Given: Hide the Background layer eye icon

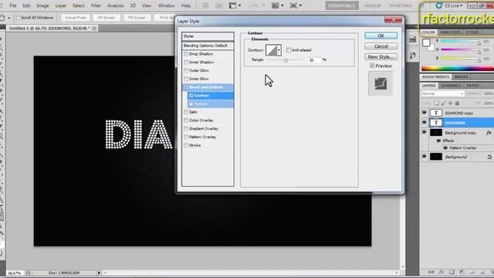Looking at the screenshot, I should 425,157.
